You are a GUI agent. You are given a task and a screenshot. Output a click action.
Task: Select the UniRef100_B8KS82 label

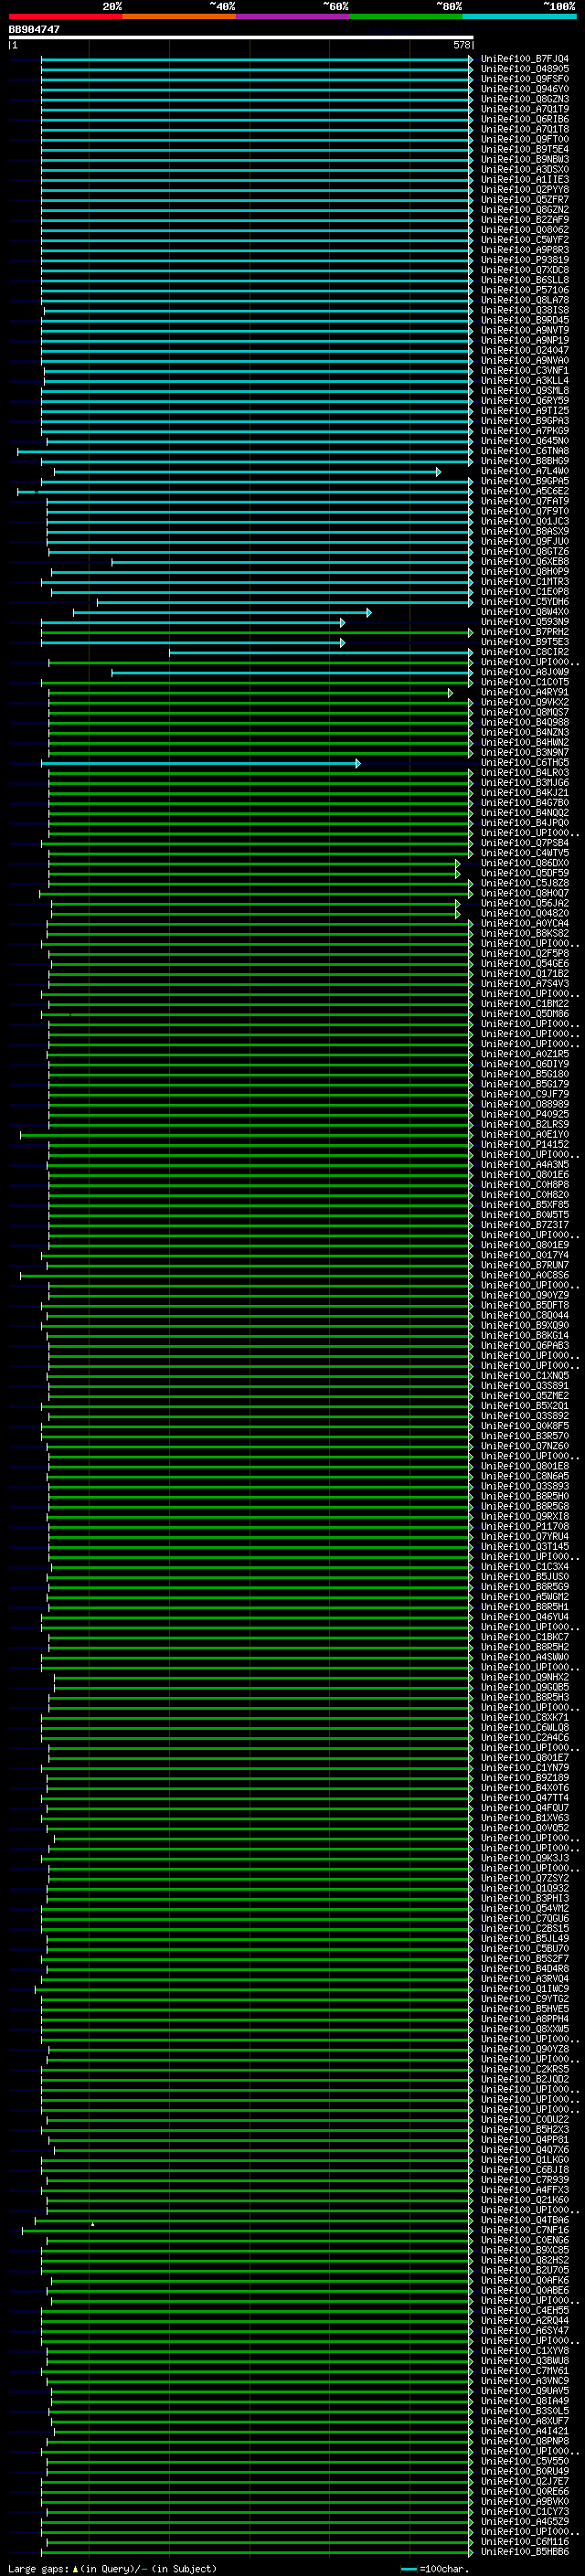pos(525,934)
